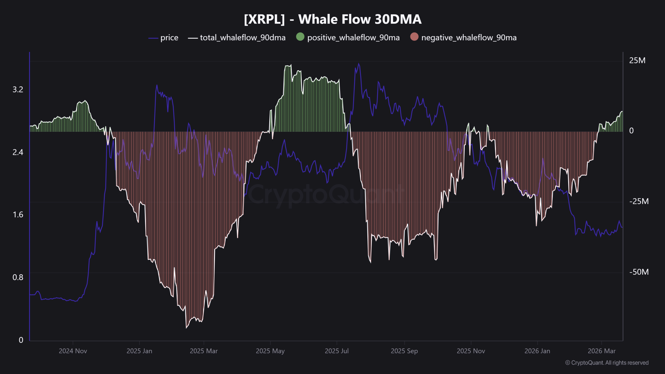Toggle positive_whaleflow_90ma legend entry
Viewport: 665px width, 374px height.
tap(353, 38)
